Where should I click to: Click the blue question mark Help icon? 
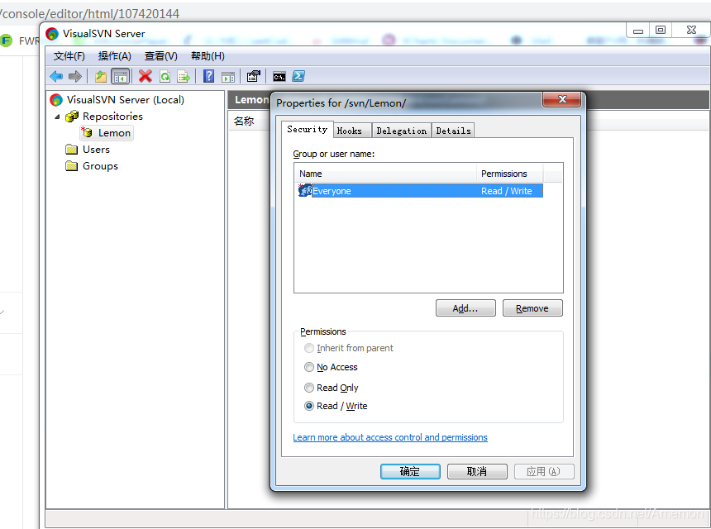point(208,76)
